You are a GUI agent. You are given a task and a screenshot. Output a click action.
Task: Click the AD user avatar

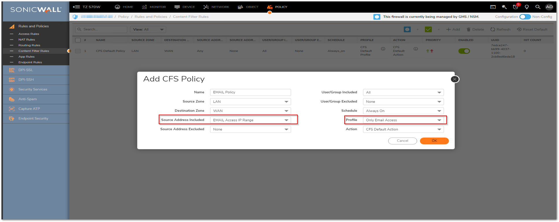click(549, 7)
